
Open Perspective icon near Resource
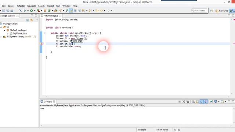coord(211,11)
